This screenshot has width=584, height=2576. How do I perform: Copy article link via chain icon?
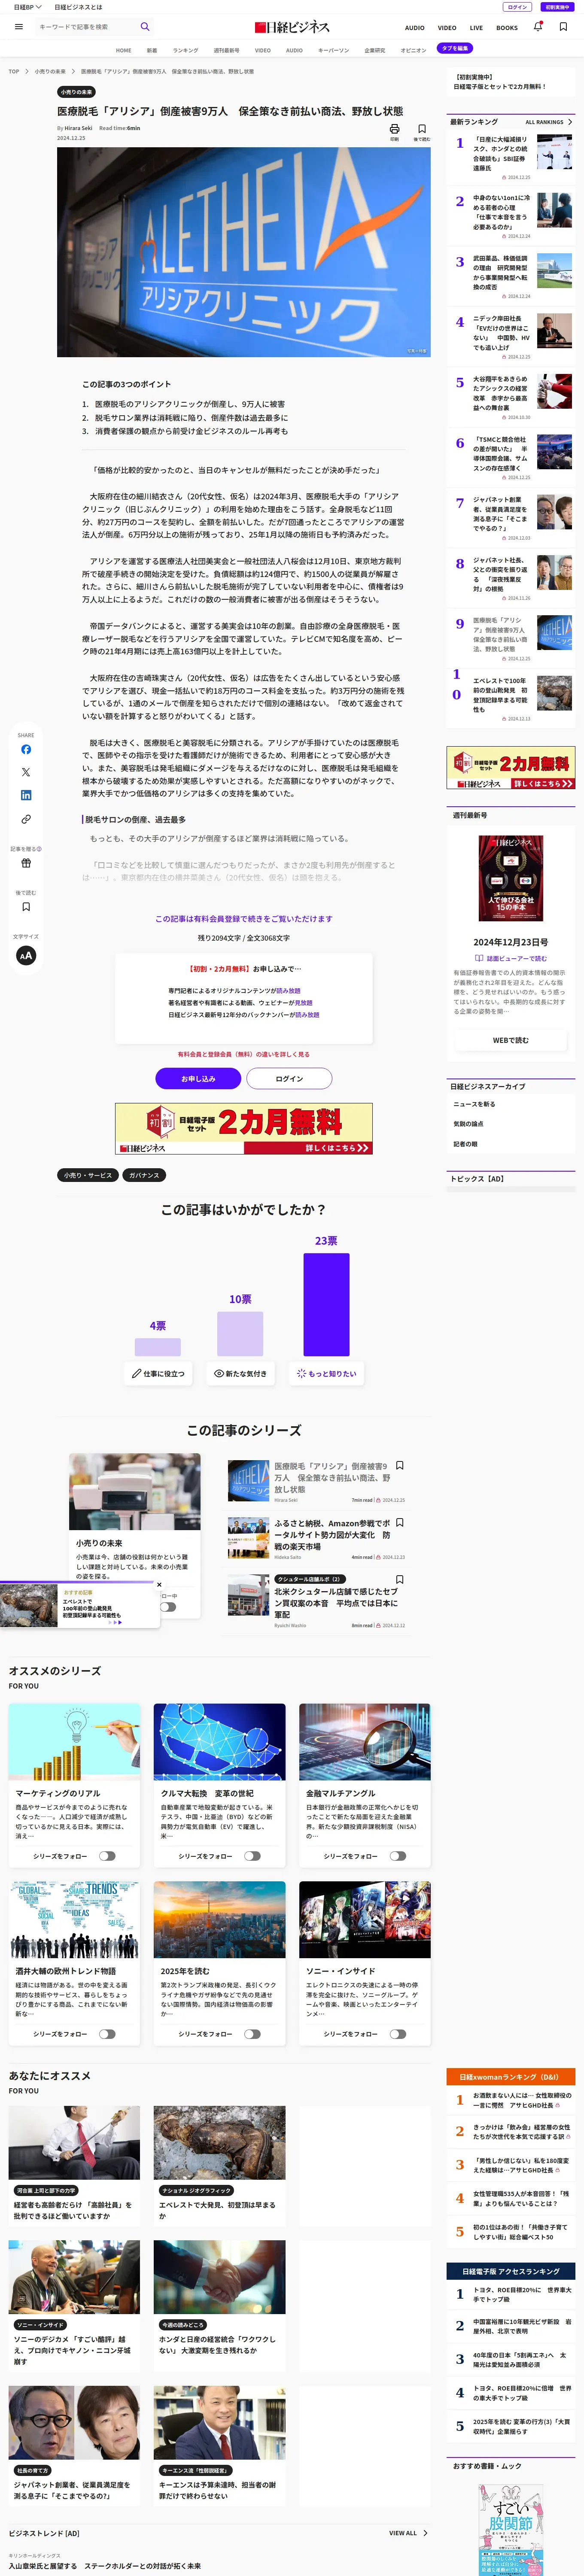tap(26, 819)
